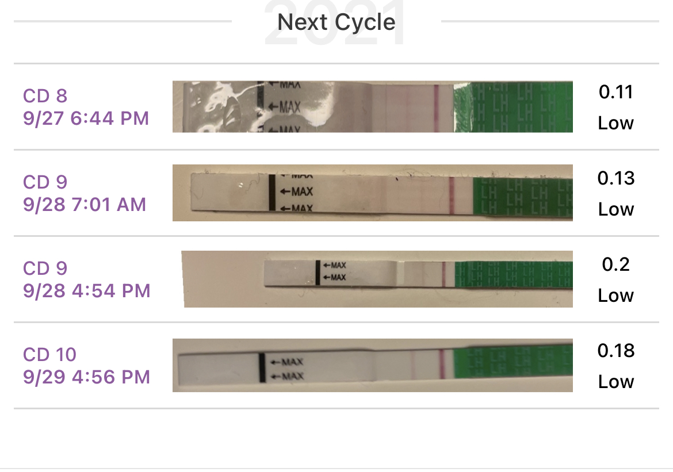This screenshot has width=673, height=472.
Task: Click the 0.11 ratio value
Action: [616, 92]
